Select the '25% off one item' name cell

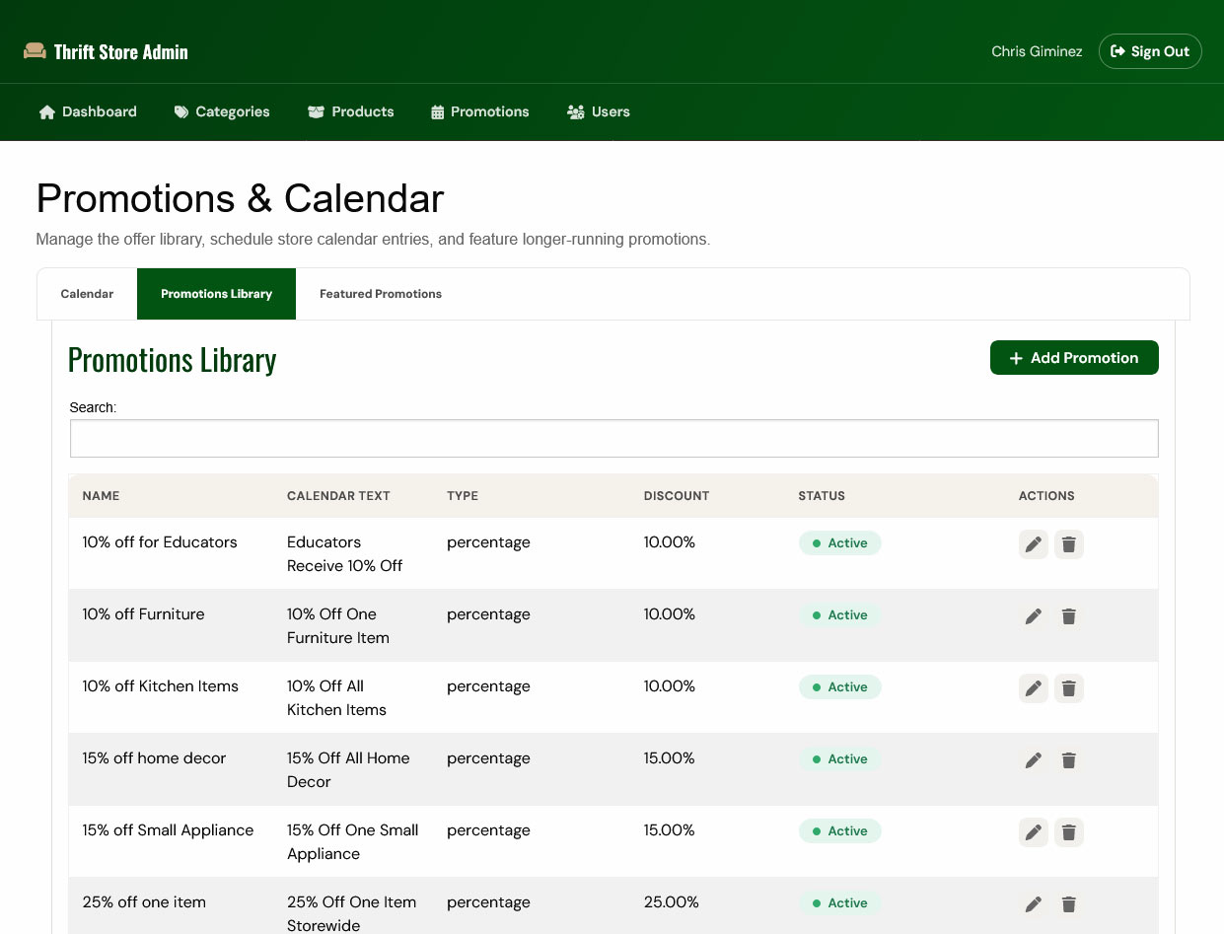(145, 902)
